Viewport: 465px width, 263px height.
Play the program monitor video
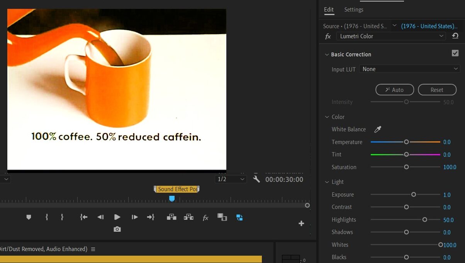coord(117,217)
